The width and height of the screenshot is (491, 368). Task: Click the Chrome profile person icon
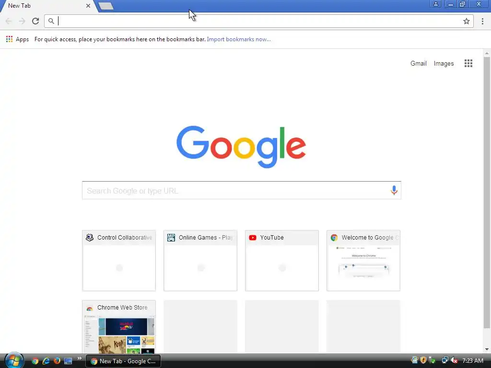(435, 4)
